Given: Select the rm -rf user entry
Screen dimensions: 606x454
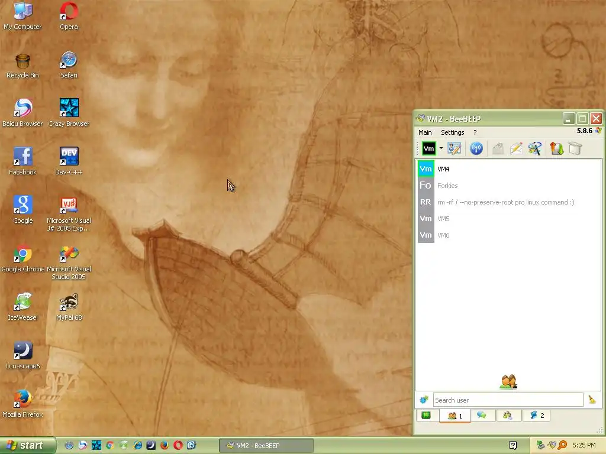Looking at the screenshot, I should 508,202.
